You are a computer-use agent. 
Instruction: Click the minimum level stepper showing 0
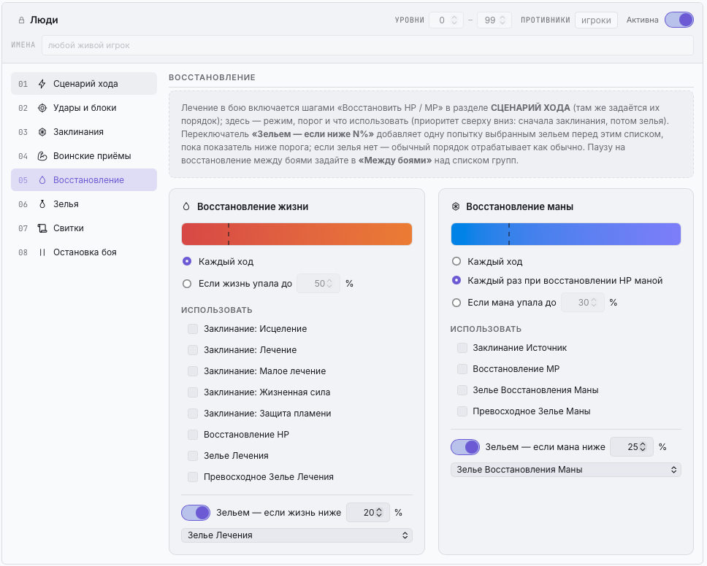point(446,20)
